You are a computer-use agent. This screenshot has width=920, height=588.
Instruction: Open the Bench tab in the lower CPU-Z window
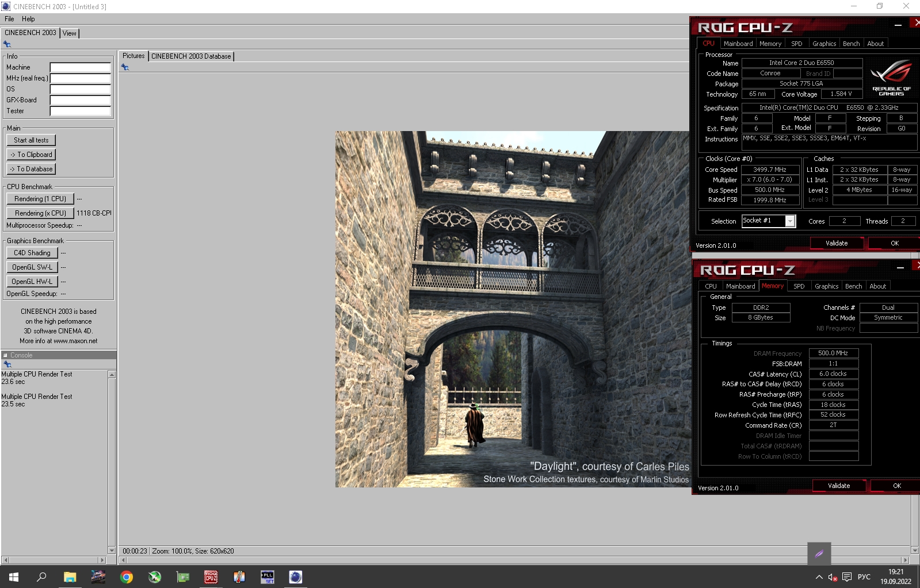(x=854, y=286)
